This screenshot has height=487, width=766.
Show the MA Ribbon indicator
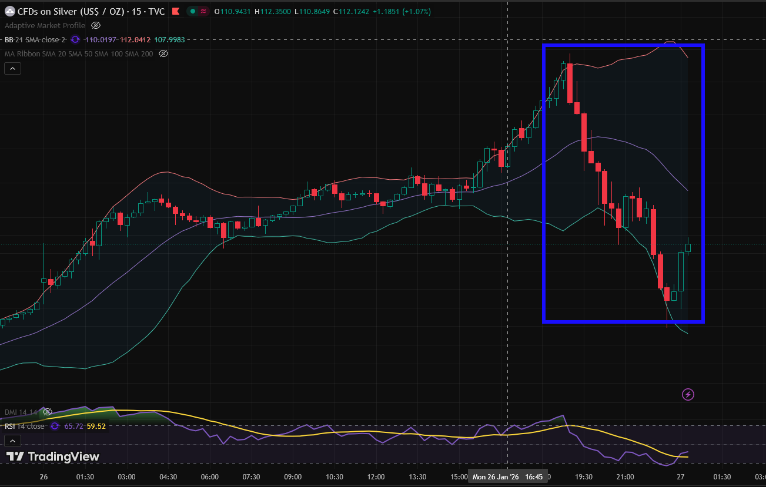pos(163,53)
